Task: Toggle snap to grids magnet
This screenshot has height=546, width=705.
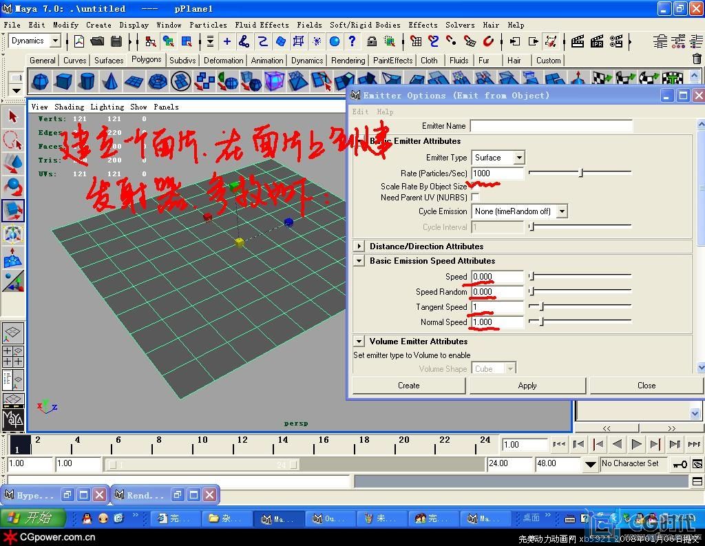Action: [x=417, y=42]
